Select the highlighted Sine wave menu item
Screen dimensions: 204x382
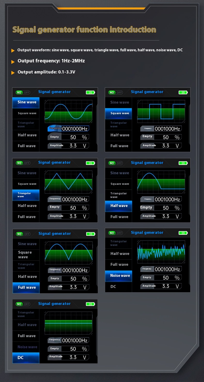[x=26, y=103]
